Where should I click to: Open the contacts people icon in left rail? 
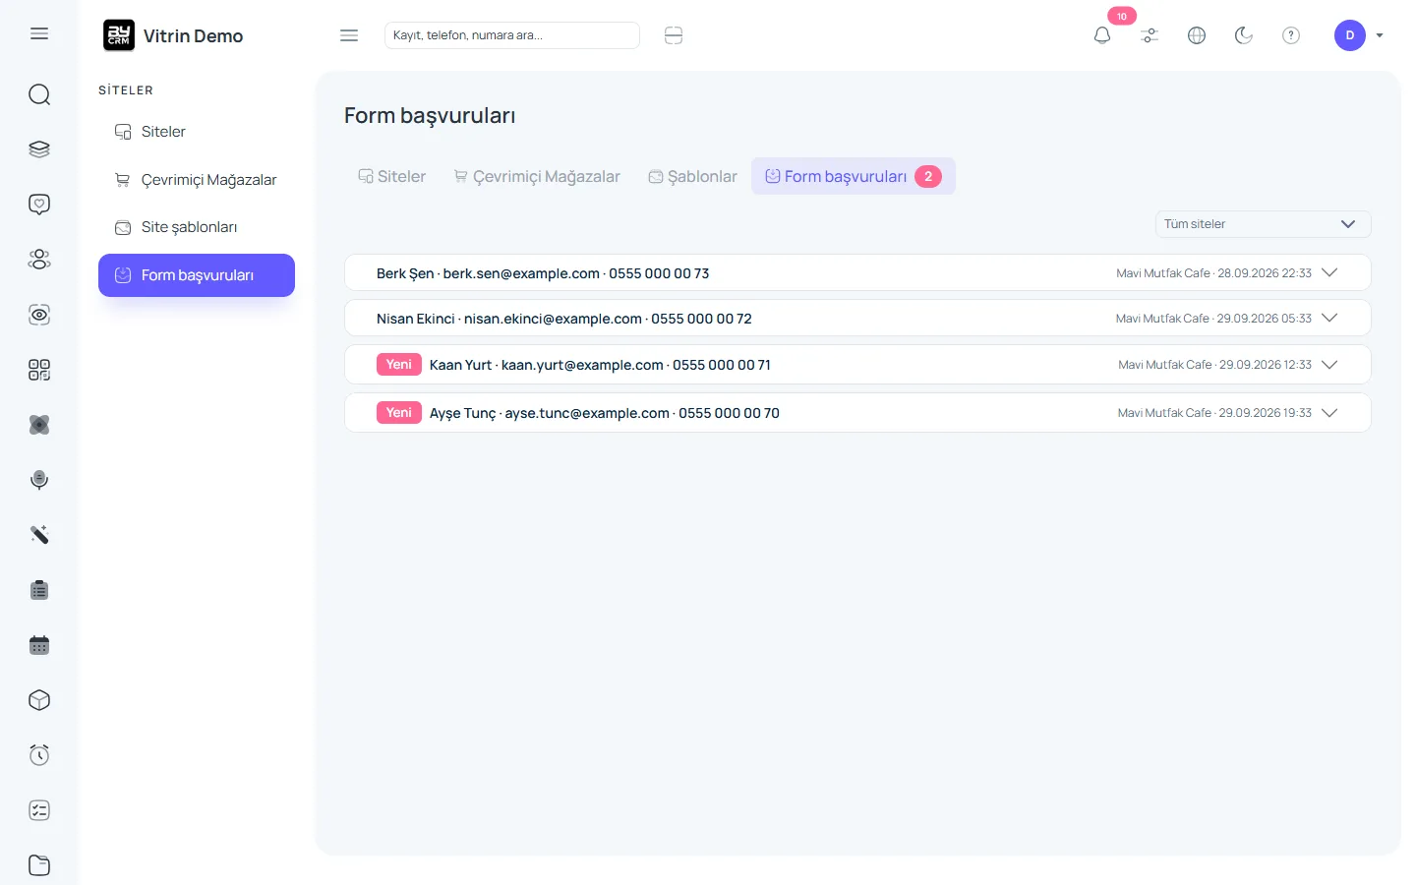[39, 260]
